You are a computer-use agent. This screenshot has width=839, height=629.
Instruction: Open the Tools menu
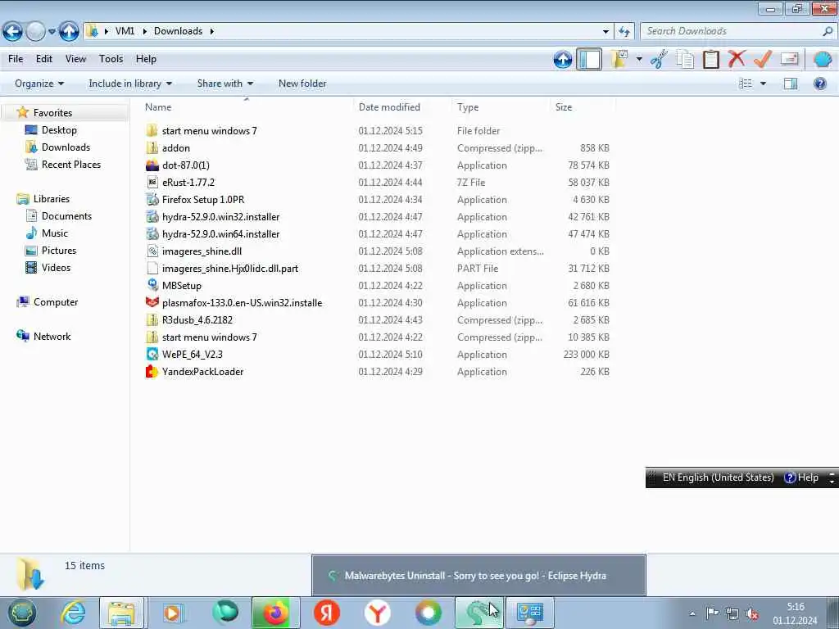pyautogui.click(x=111, y=59)
